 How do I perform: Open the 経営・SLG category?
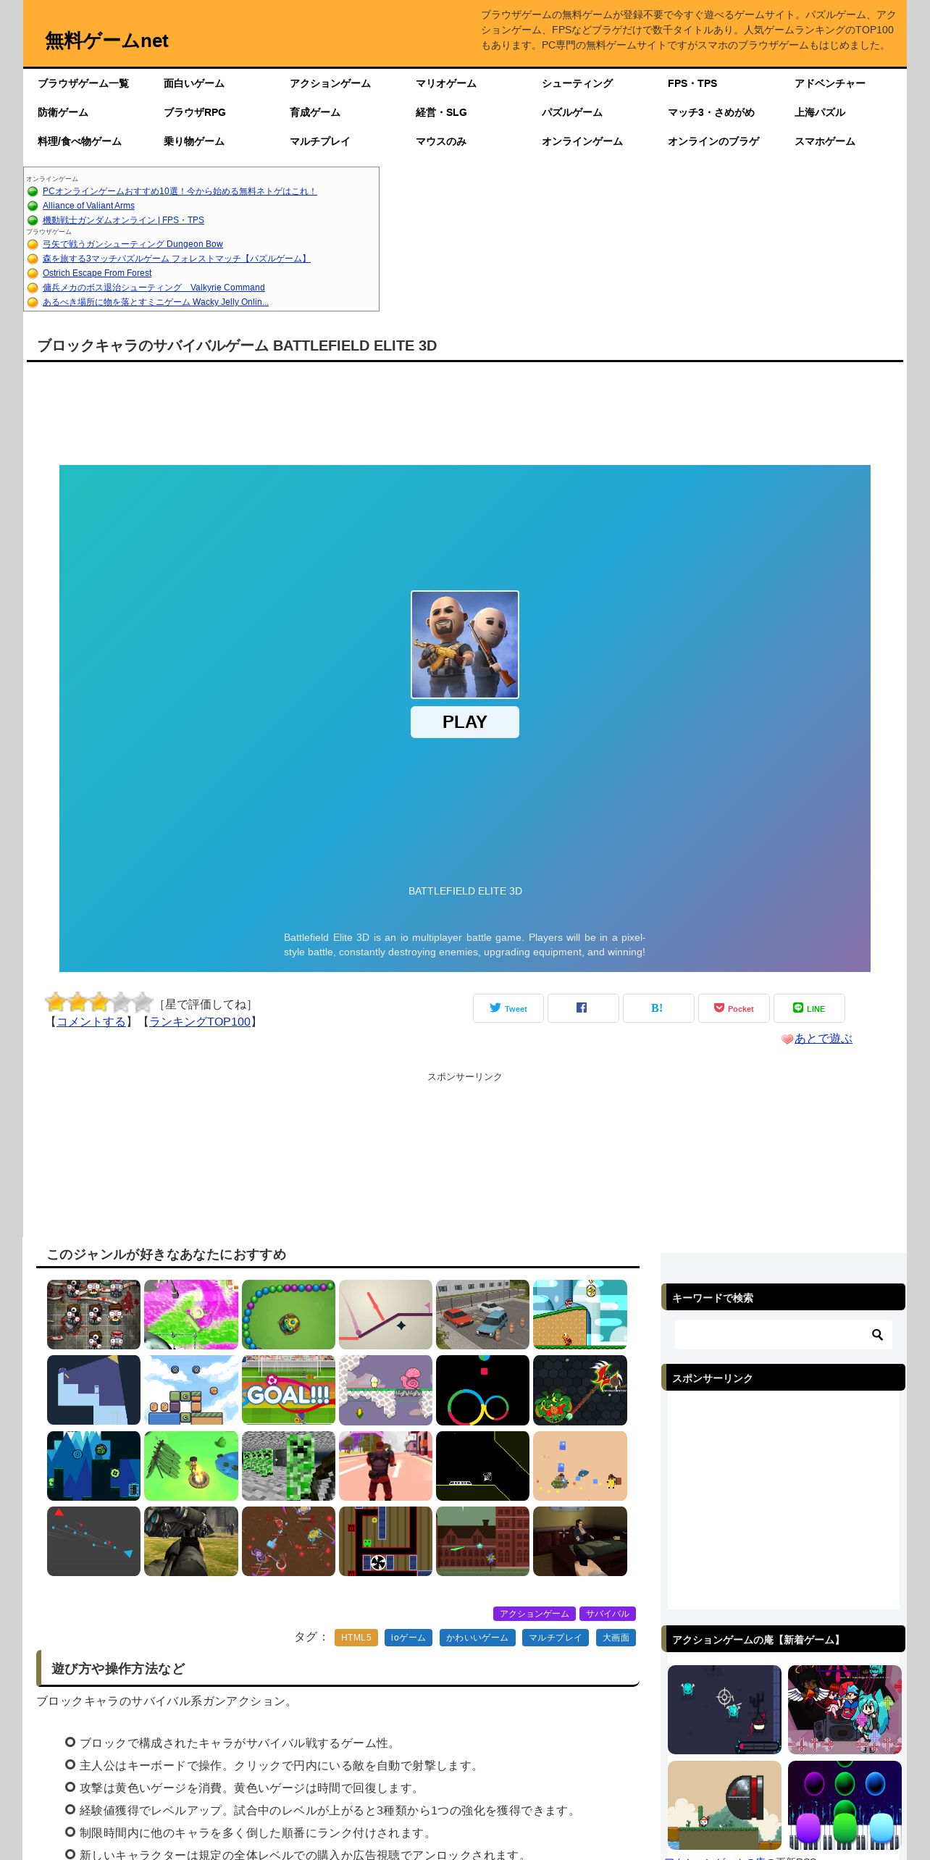pos(441,112)
